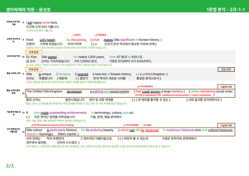
Task: Click the red arrow beside 과거분사 annotation
Action: click(32, 125)
